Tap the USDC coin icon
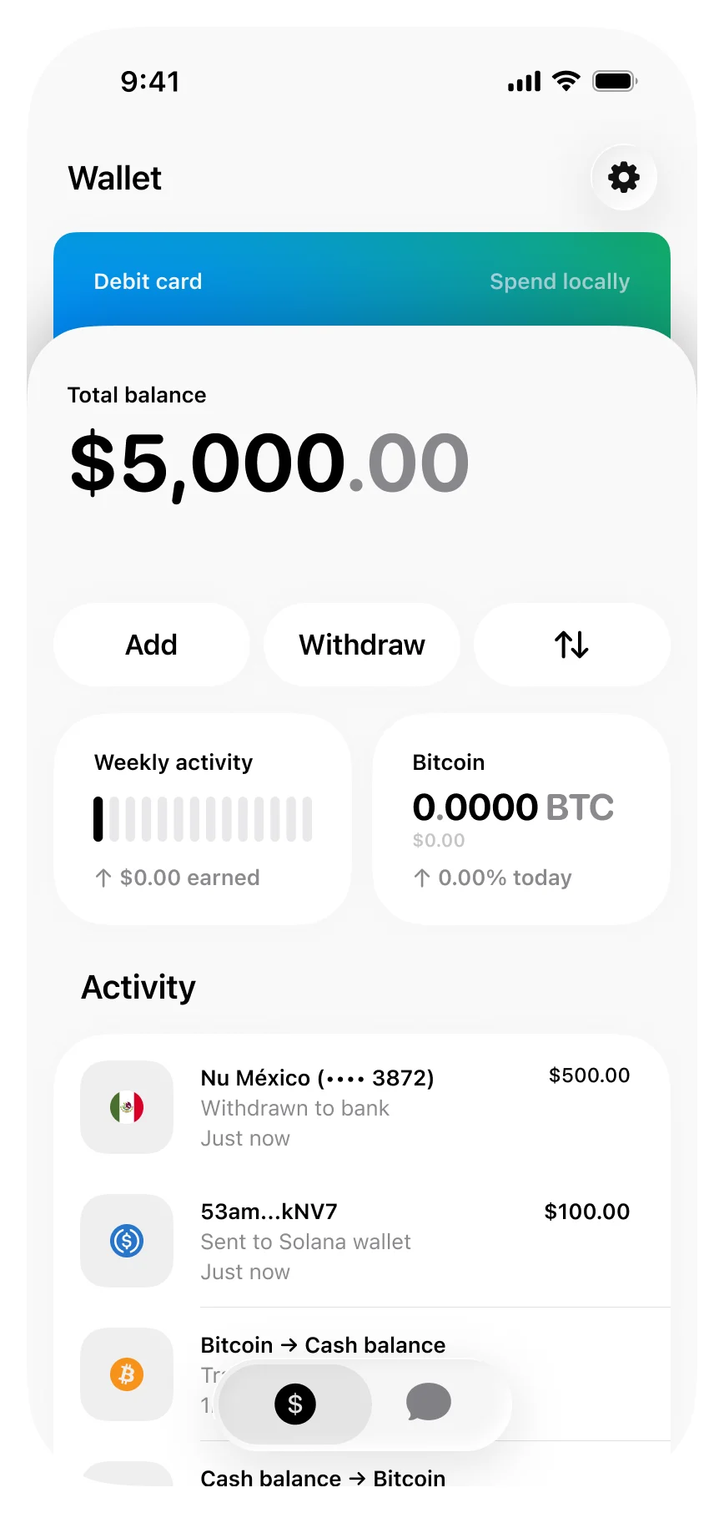 [x=127, y=1241]
